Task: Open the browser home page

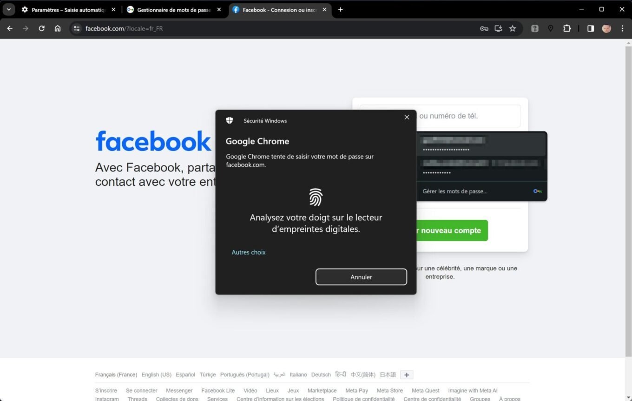Action: [x=58, y=28]
